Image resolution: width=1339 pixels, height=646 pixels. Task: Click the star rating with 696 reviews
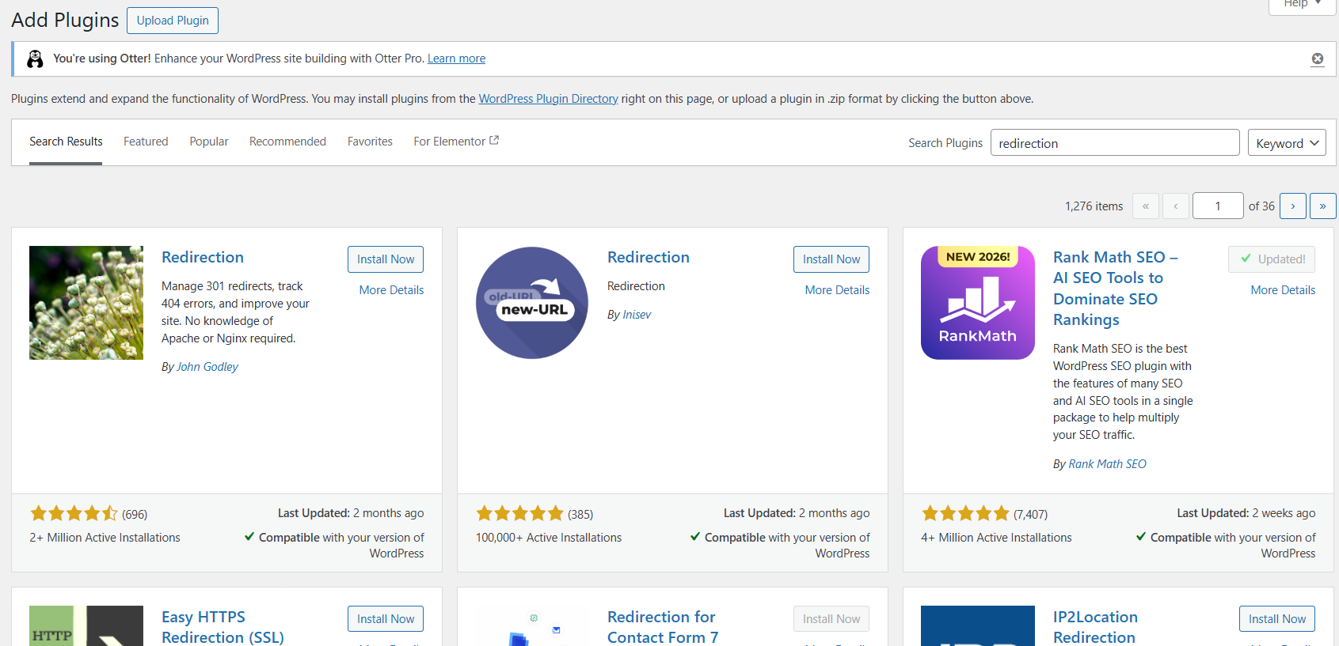pyautogui.click(x=74, y=514)
